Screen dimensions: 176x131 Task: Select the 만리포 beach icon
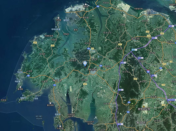coord(20,70)
